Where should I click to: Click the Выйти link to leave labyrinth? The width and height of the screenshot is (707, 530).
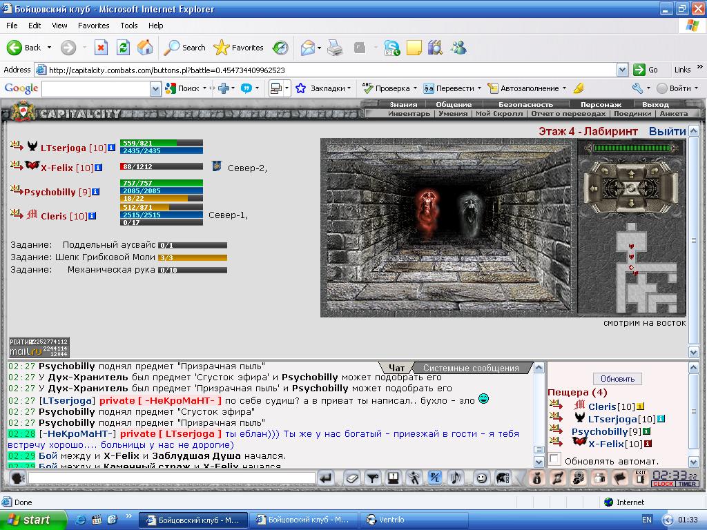click(x=667, y=131)
